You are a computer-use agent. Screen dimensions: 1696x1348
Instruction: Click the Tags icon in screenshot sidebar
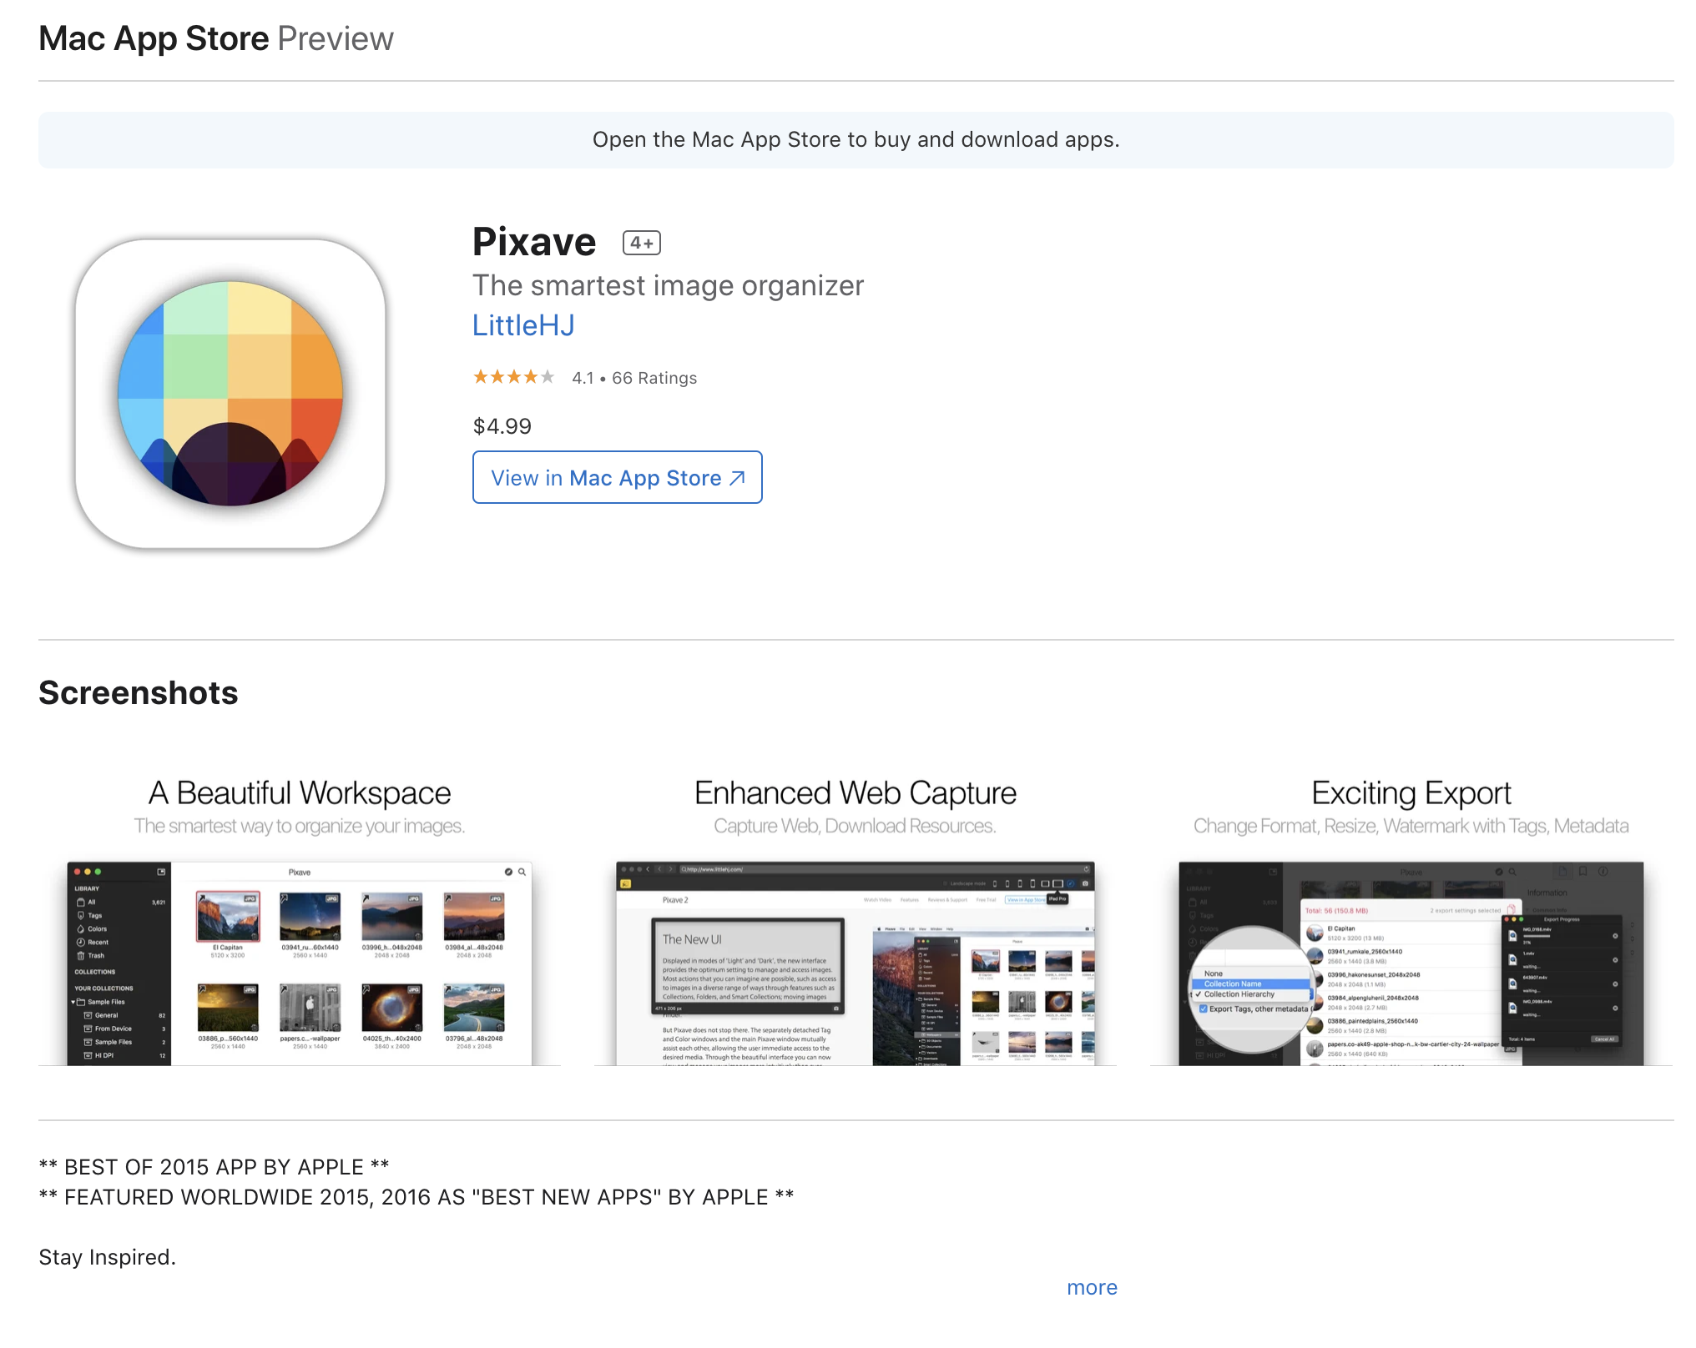click(x=81, y=915)
